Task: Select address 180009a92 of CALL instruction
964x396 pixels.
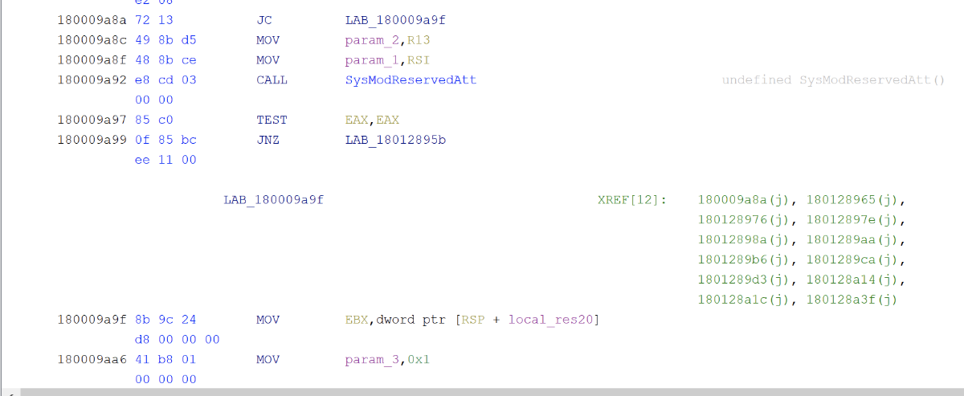Action: [x=88, y=80]
